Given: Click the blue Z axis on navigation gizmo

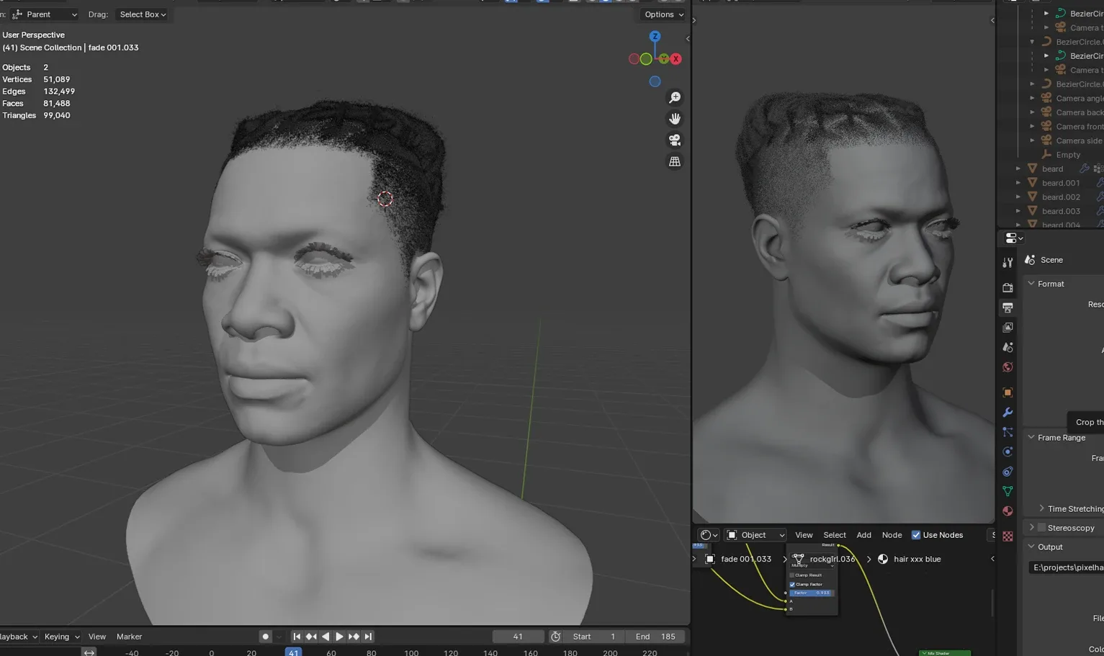Looking at the screenshot, I should click(x=655, y=36).
